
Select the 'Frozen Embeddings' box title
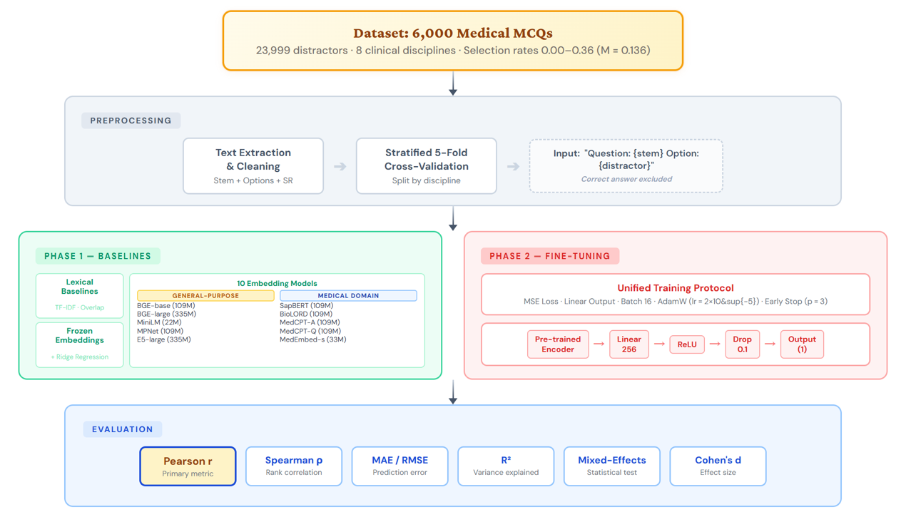pos(80,336)
